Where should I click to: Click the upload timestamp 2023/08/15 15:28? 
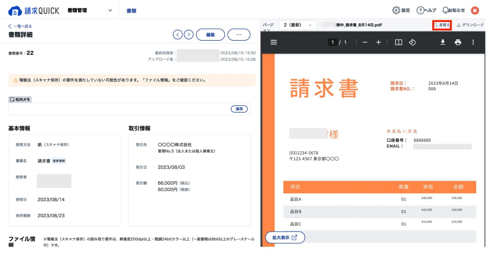click(x=238, y=59)
